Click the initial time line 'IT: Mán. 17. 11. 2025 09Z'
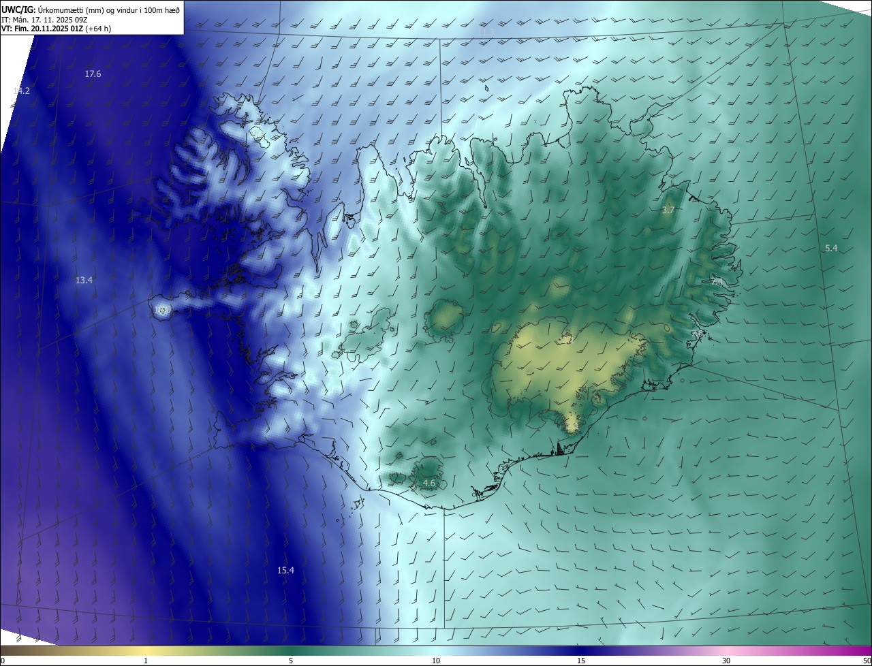The image size is (872, 666). (45, 20)
